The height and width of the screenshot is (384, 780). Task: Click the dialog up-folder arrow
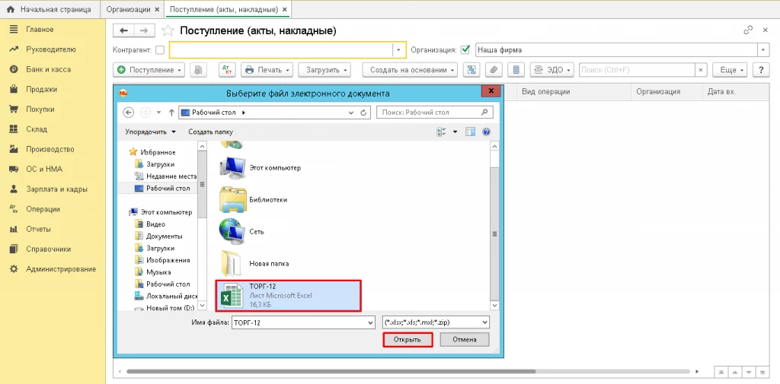click(171, 113)
